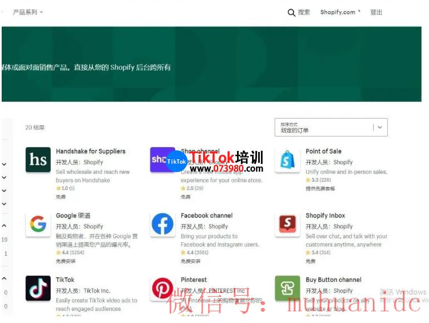The height and width of the screenshot is (323, 429).
Task: Open the TikTok app title link
Action: coord(65,280)
